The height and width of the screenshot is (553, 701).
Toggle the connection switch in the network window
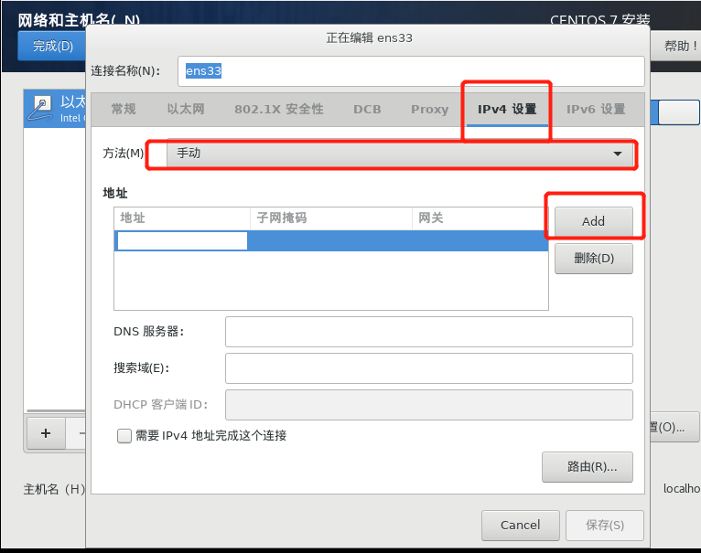(x=675, y=112)
